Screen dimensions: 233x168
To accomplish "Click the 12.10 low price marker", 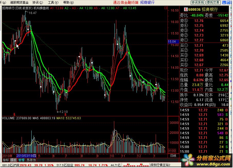I will (x=64, y=112).
